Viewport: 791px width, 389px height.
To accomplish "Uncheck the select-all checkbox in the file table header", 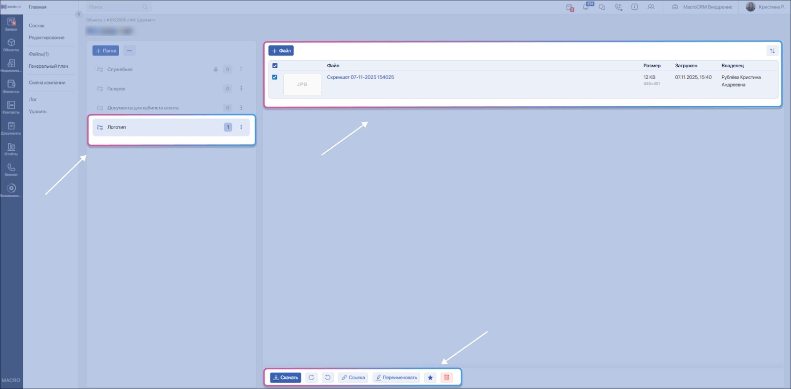I will (275, 66).
